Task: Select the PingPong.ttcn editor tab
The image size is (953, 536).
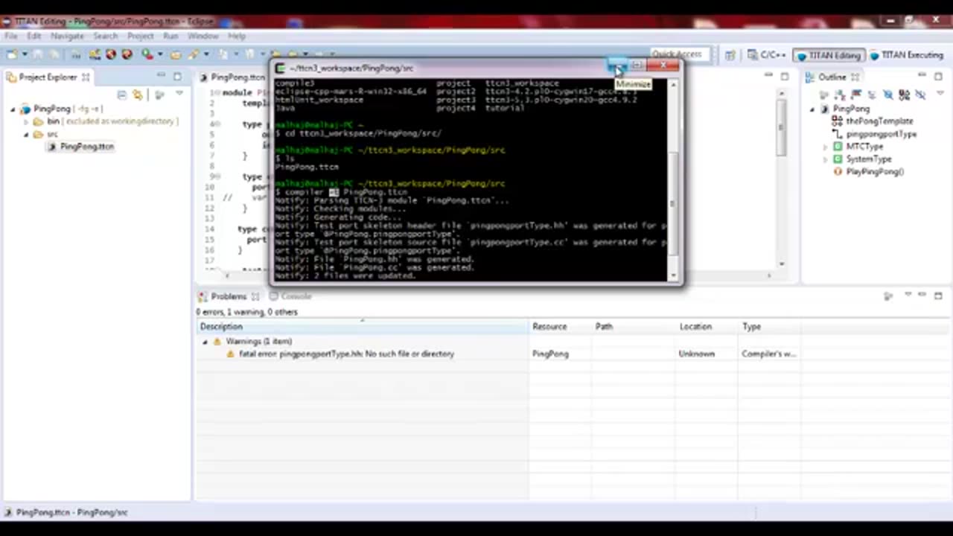Action: pos(232,77)
